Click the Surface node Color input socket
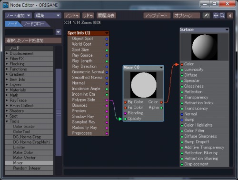 click(x=182, y=64)
